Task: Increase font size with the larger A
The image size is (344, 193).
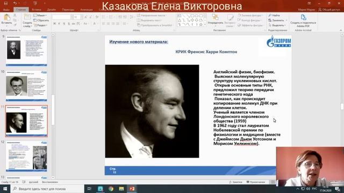Action: tap(86, 17)
